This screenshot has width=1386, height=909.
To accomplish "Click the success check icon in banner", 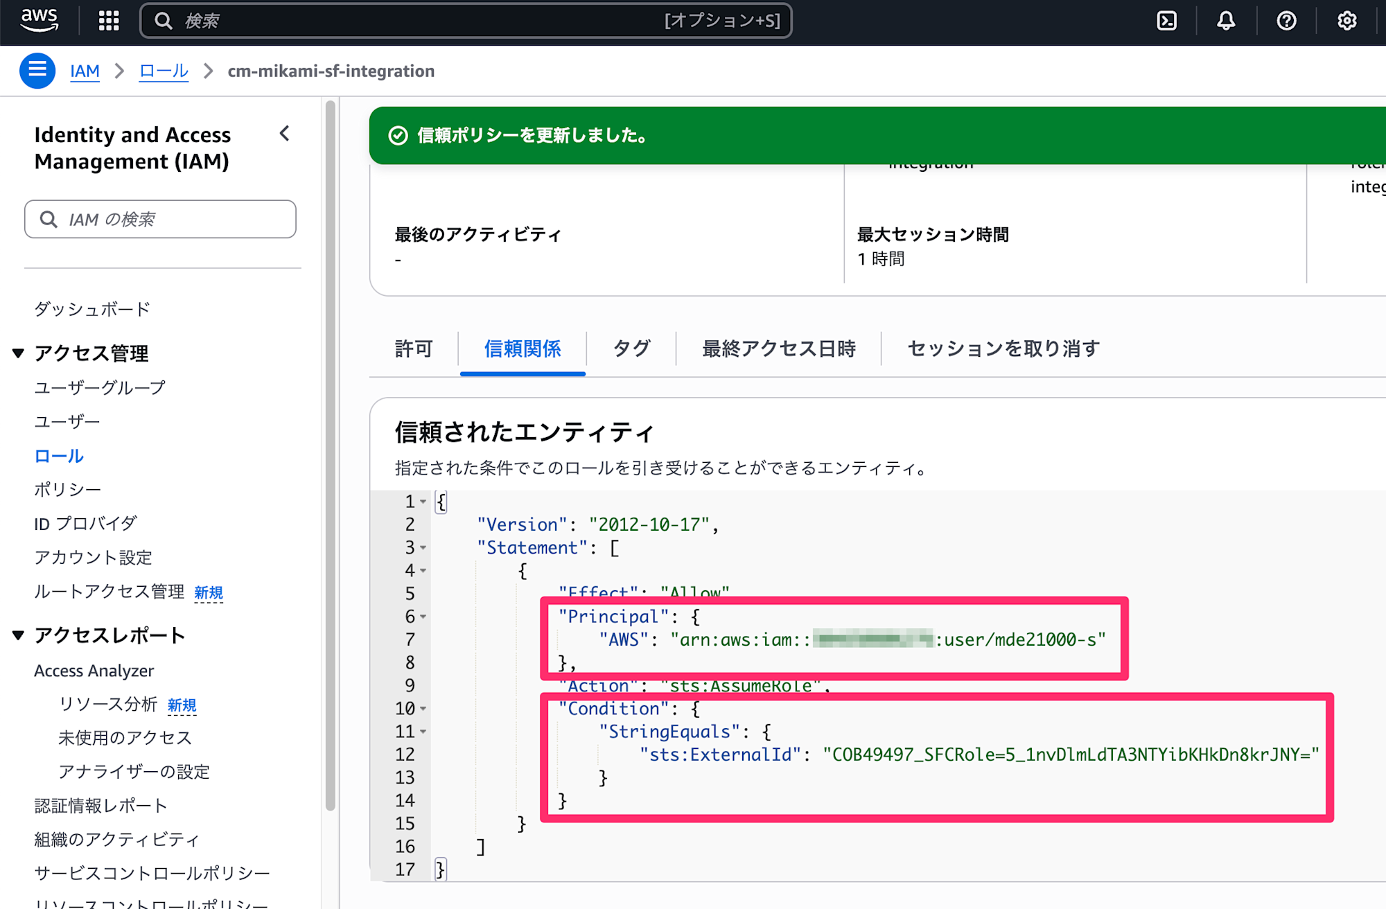I will 398,135.
